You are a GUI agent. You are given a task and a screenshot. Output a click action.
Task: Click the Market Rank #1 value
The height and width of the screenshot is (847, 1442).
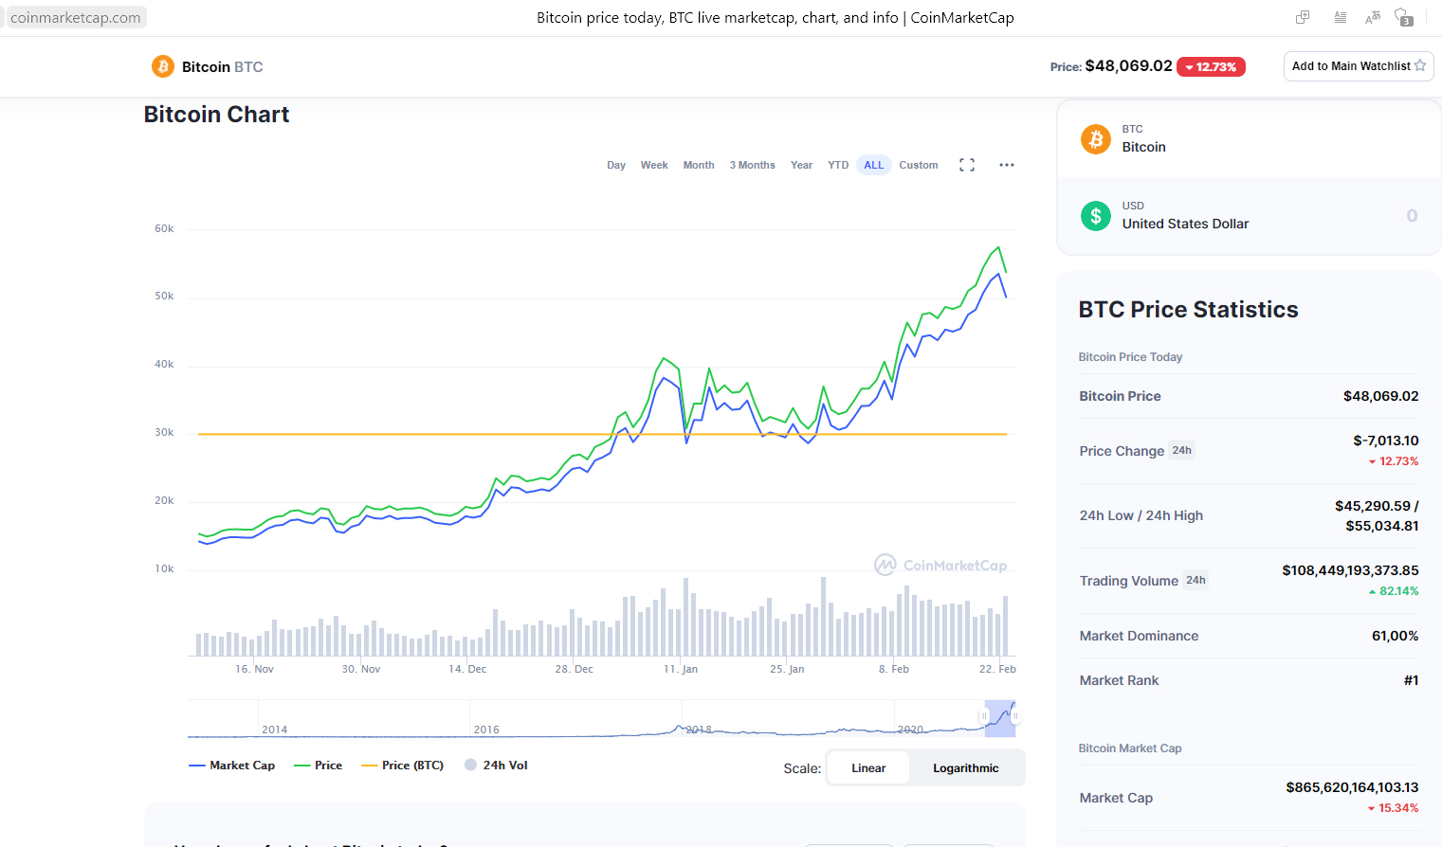tap(1411, 680)
